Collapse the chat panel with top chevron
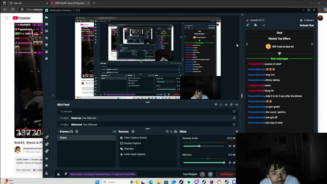Image resolution: width=327 pixels, height=184 pixels. tap(242, 15)
